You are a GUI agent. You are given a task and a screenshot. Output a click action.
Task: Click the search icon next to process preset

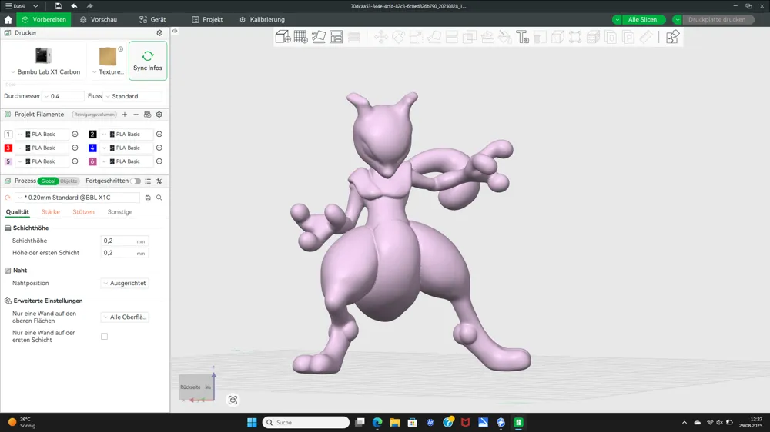pos(159,198)
